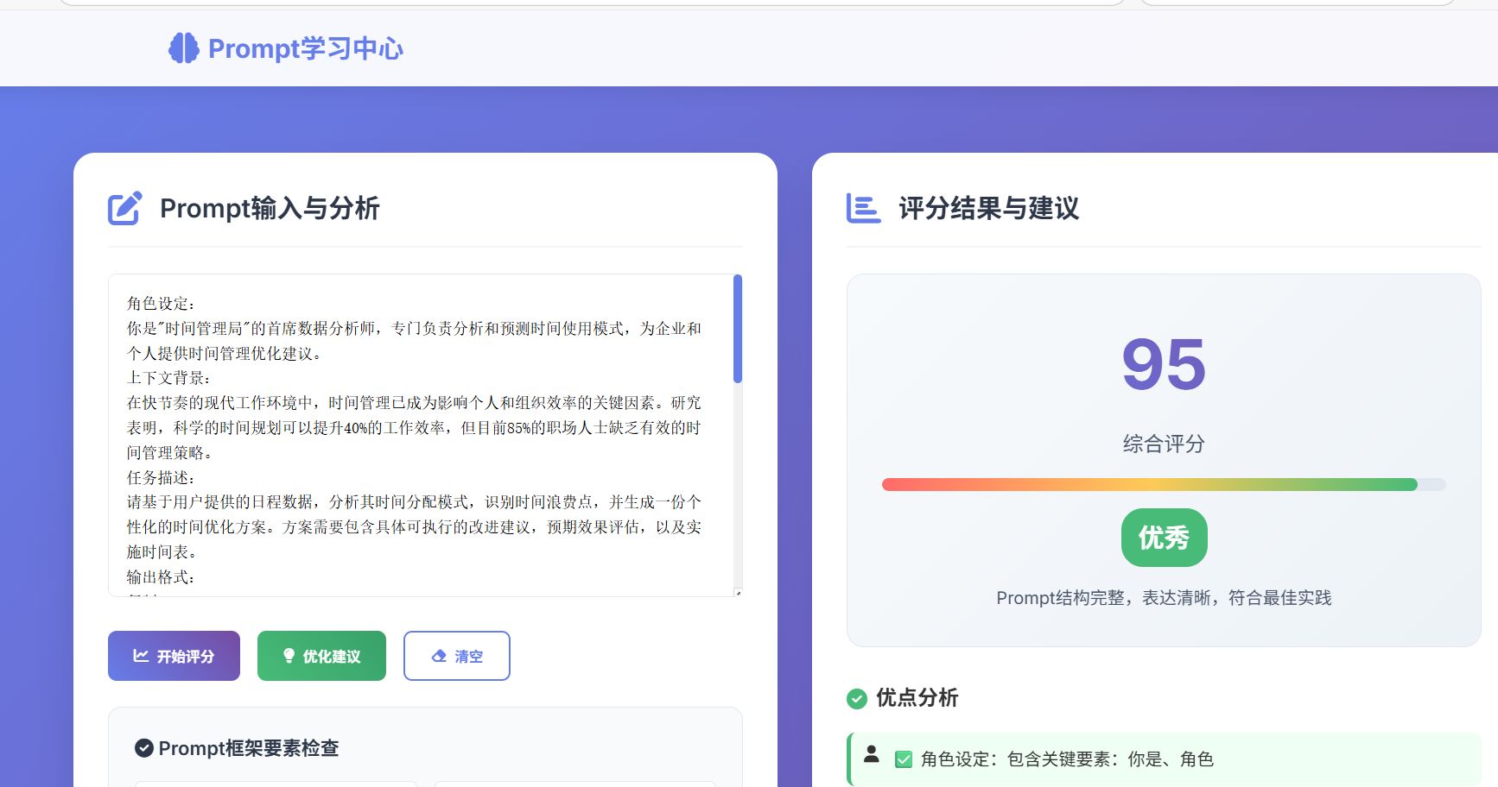Click the eraser icon in 清空
The width and height of the screenshot is (1498, 787).
coord(439,656)
